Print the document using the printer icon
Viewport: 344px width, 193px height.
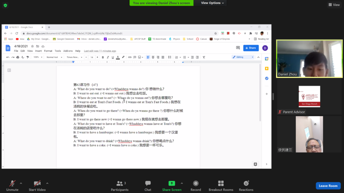tap(18, 57)
